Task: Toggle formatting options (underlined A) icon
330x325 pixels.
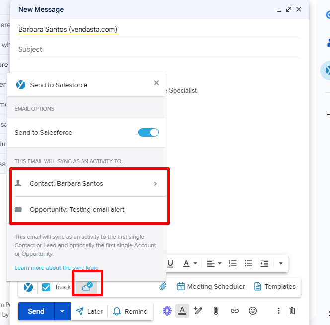Action: click(182, 311)
